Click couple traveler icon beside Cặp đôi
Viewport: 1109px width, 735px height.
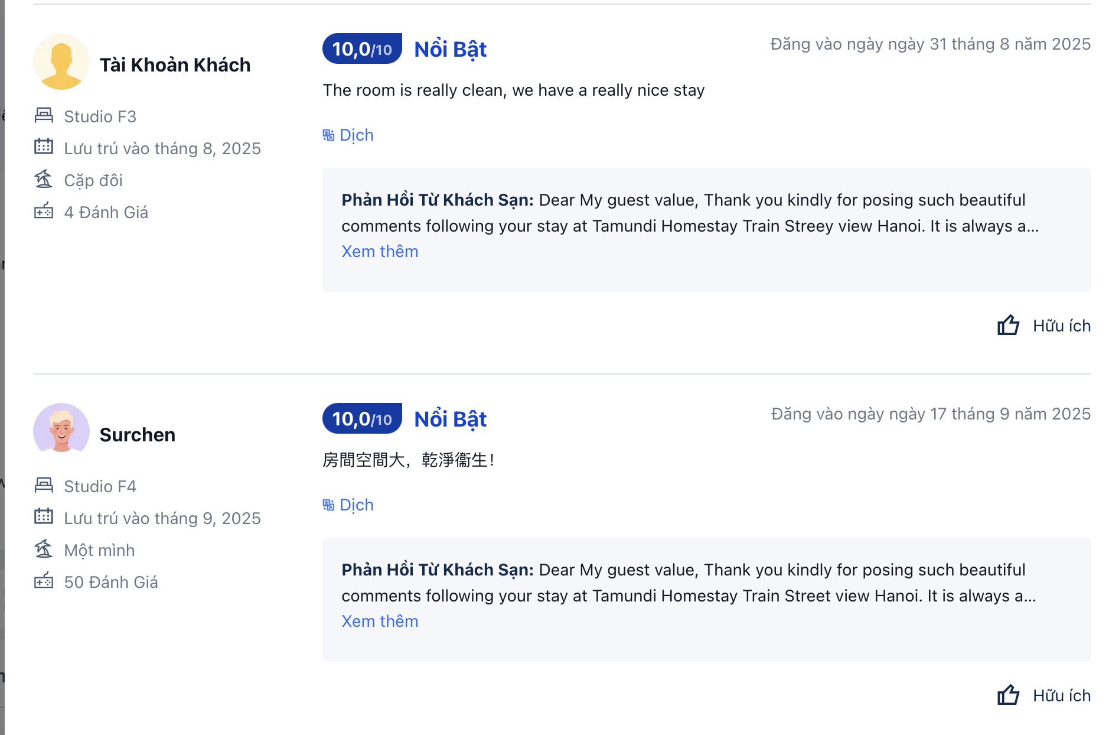44,178
